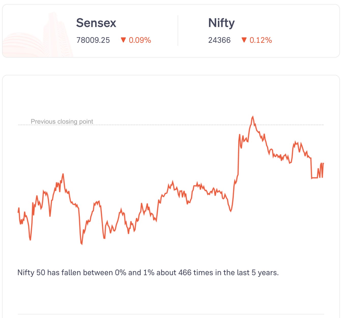Click the vertical divider between Sensex and Nifty
This screenshot has height=318, width=342.
tap(178, 31)
